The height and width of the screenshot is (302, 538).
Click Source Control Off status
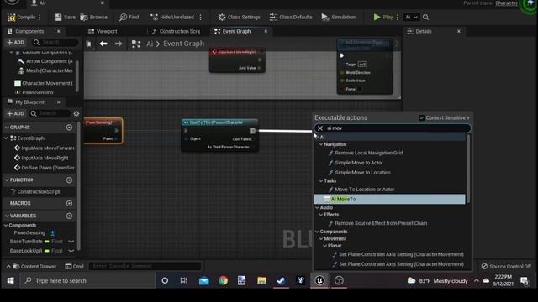pos(506,266)
